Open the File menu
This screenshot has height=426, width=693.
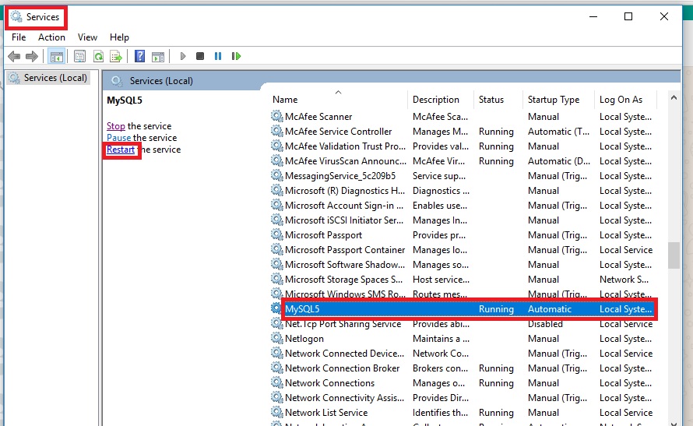click(x=19, y=37)
